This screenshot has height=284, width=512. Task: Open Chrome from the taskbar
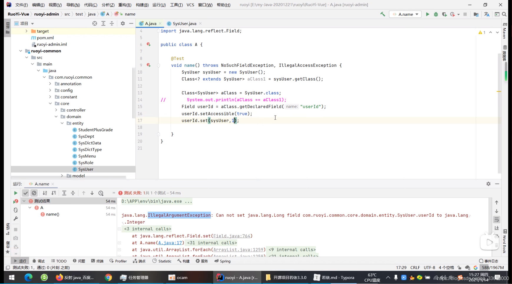(108, 278)
